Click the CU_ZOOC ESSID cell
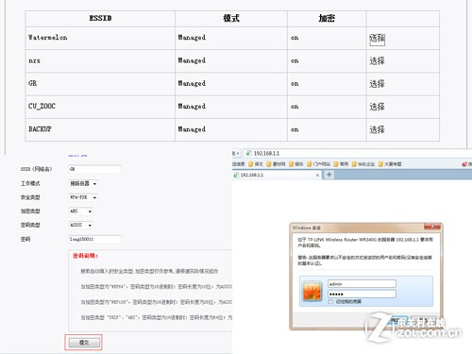 coord(100,107)
